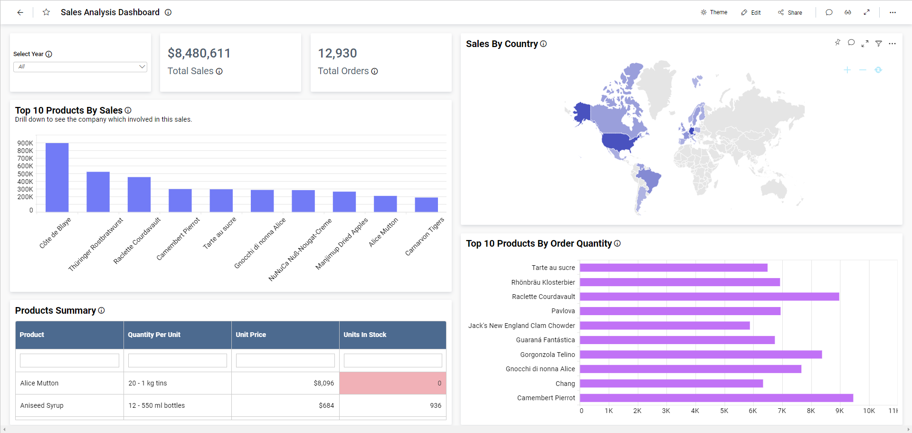Pin the Sales By Country widget
Viewport: 912px width, 433px height.
[837, 43]
